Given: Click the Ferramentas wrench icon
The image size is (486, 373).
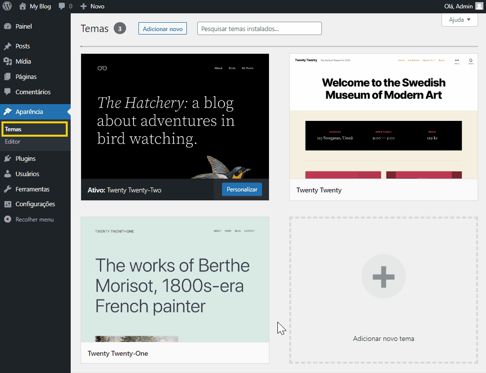Looking at the screenshot, I should point(8,189).
